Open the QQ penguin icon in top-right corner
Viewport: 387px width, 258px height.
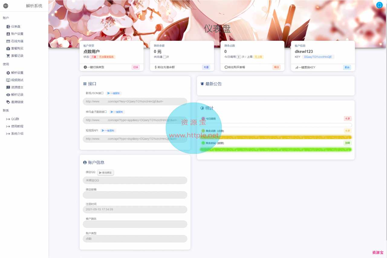(379, 5)
